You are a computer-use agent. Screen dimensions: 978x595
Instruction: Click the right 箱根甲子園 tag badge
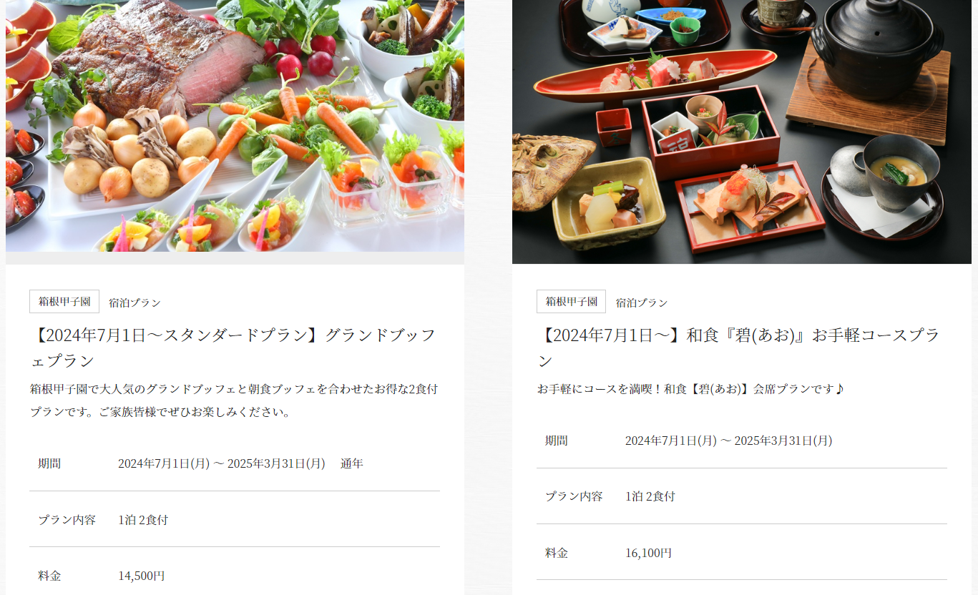click(571, 302)
